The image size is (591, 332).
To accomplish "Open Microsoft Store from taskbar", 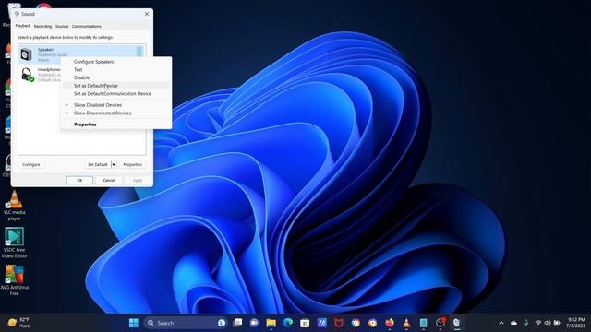I will (305, 323).
